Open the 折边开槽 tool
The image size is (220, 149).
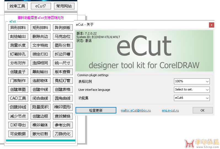coord(63,54)
